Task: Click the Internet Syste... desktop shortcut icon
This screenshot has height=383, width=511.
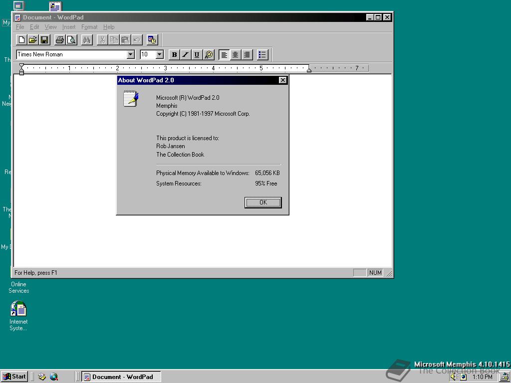Action: (18, 308)
